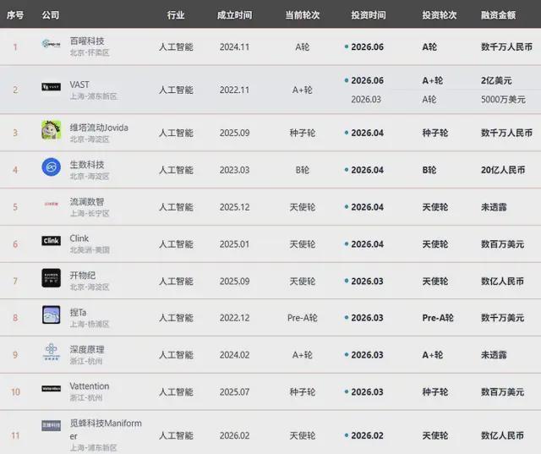Click row number 7
Image resolution: width=541 pixels, height=454 pixels.
point(15,282)
